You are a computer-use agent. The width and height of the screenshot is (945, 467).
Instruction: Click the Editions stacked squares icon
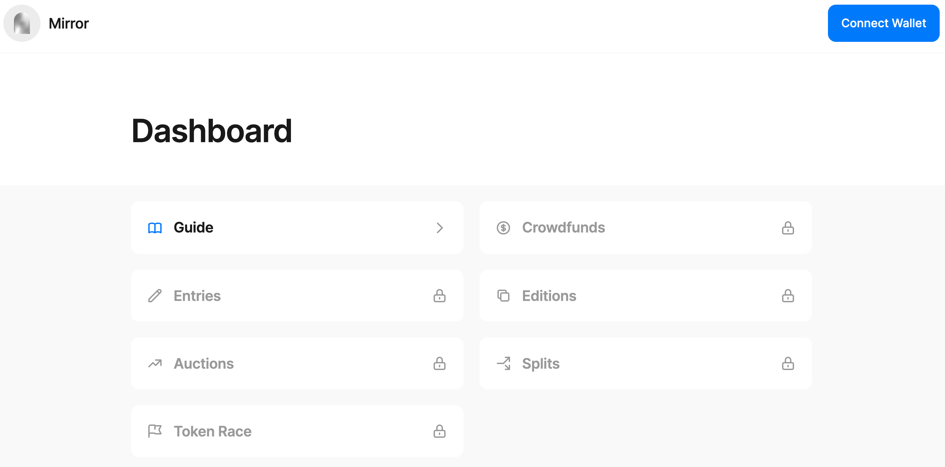(503, 296)
